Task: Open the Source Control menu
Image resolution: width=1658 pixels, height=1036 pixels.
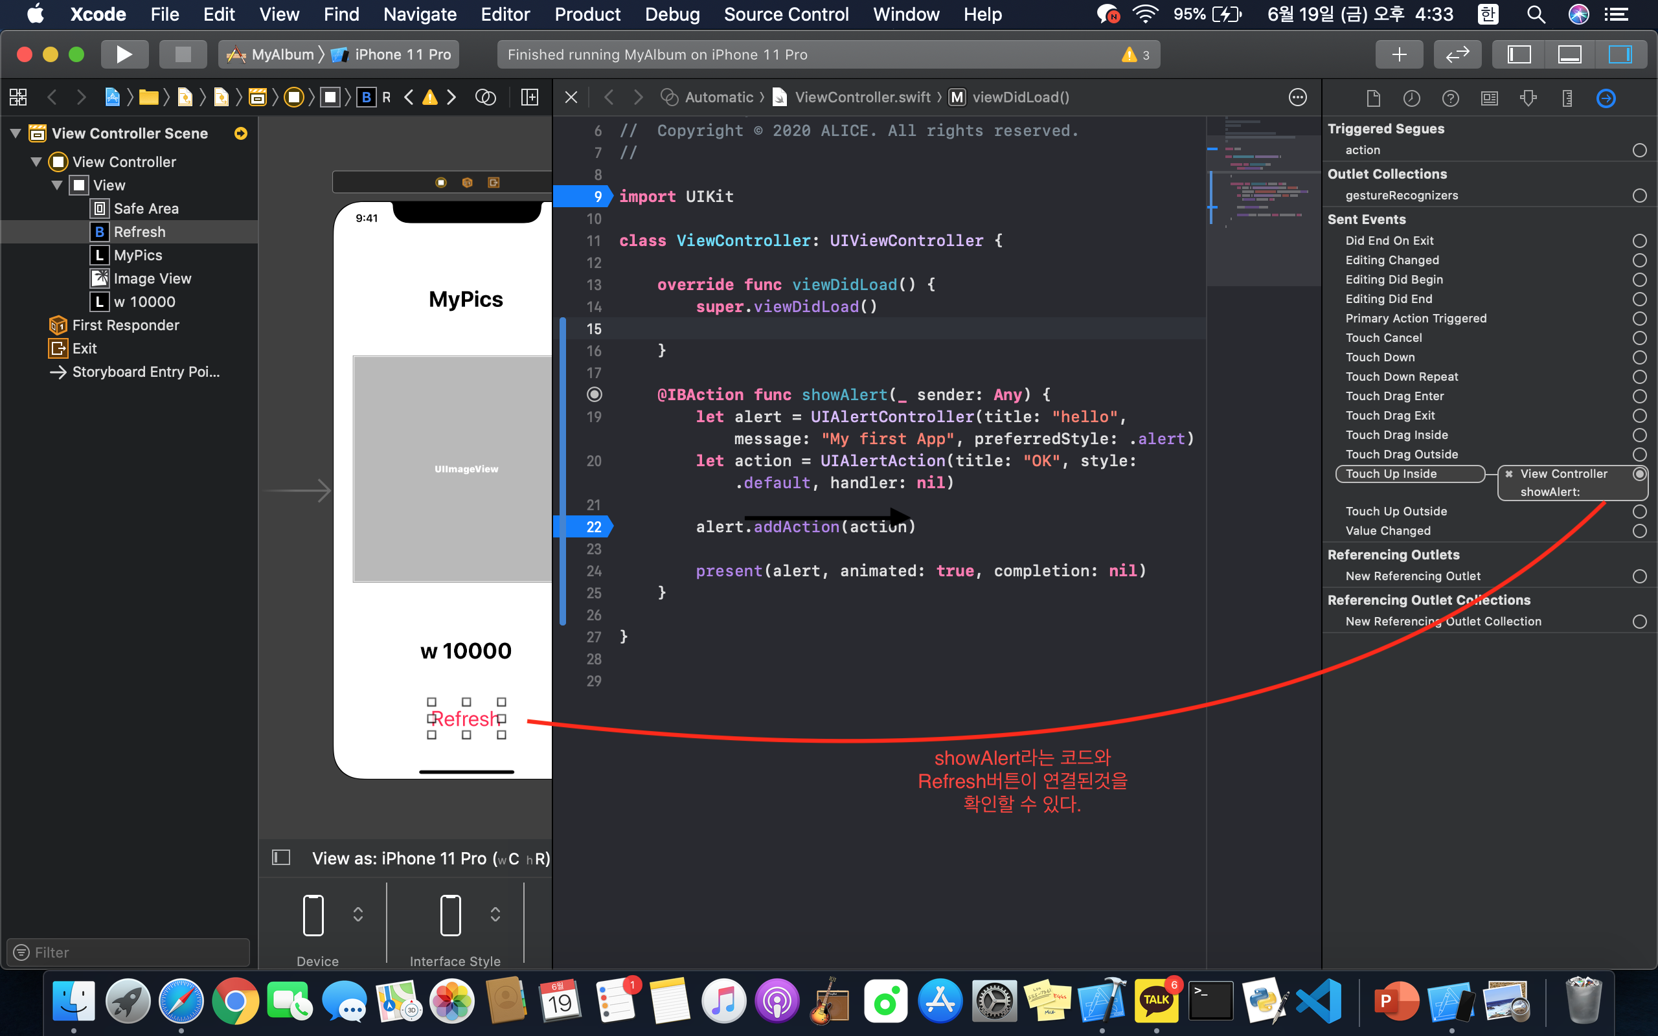Action: click(786, 14)
